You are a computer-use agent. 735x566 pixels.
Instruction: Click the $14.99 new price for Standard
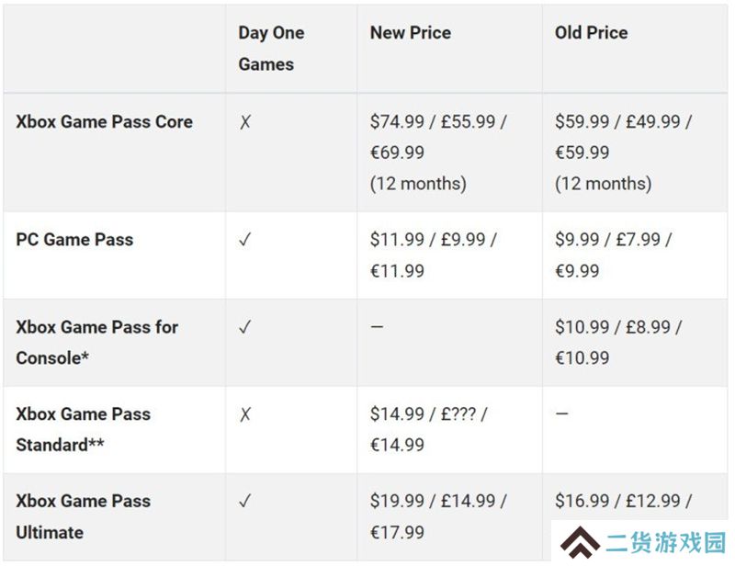pyautogui.click(x=397, y=414)
